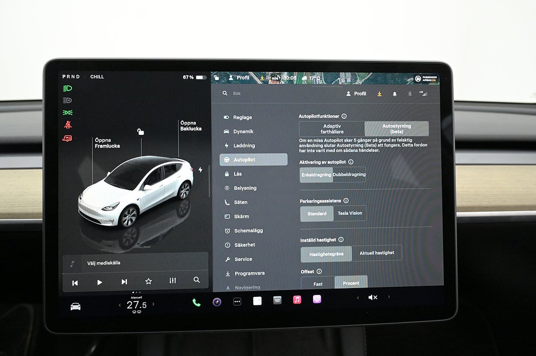Switch activation to Dubbeldragning
The height and width of the screenshot is (356, 536).
point(349,175)
